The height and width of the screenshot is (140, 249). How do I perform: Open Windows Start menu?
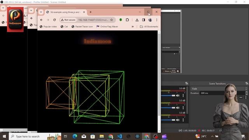[4, 136]
